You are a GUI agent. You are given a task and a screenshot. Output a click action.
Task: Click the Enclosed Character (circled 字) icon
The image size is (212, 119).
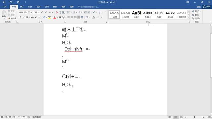[64, 17]
